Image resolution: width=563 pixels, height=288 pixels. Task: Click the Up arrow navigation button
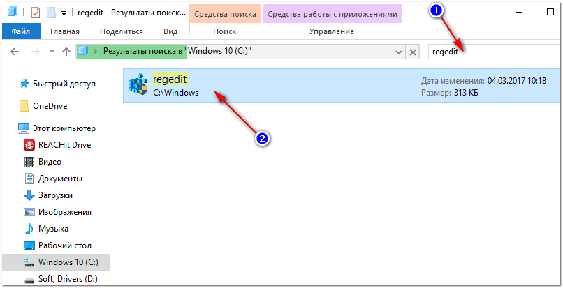66,52
